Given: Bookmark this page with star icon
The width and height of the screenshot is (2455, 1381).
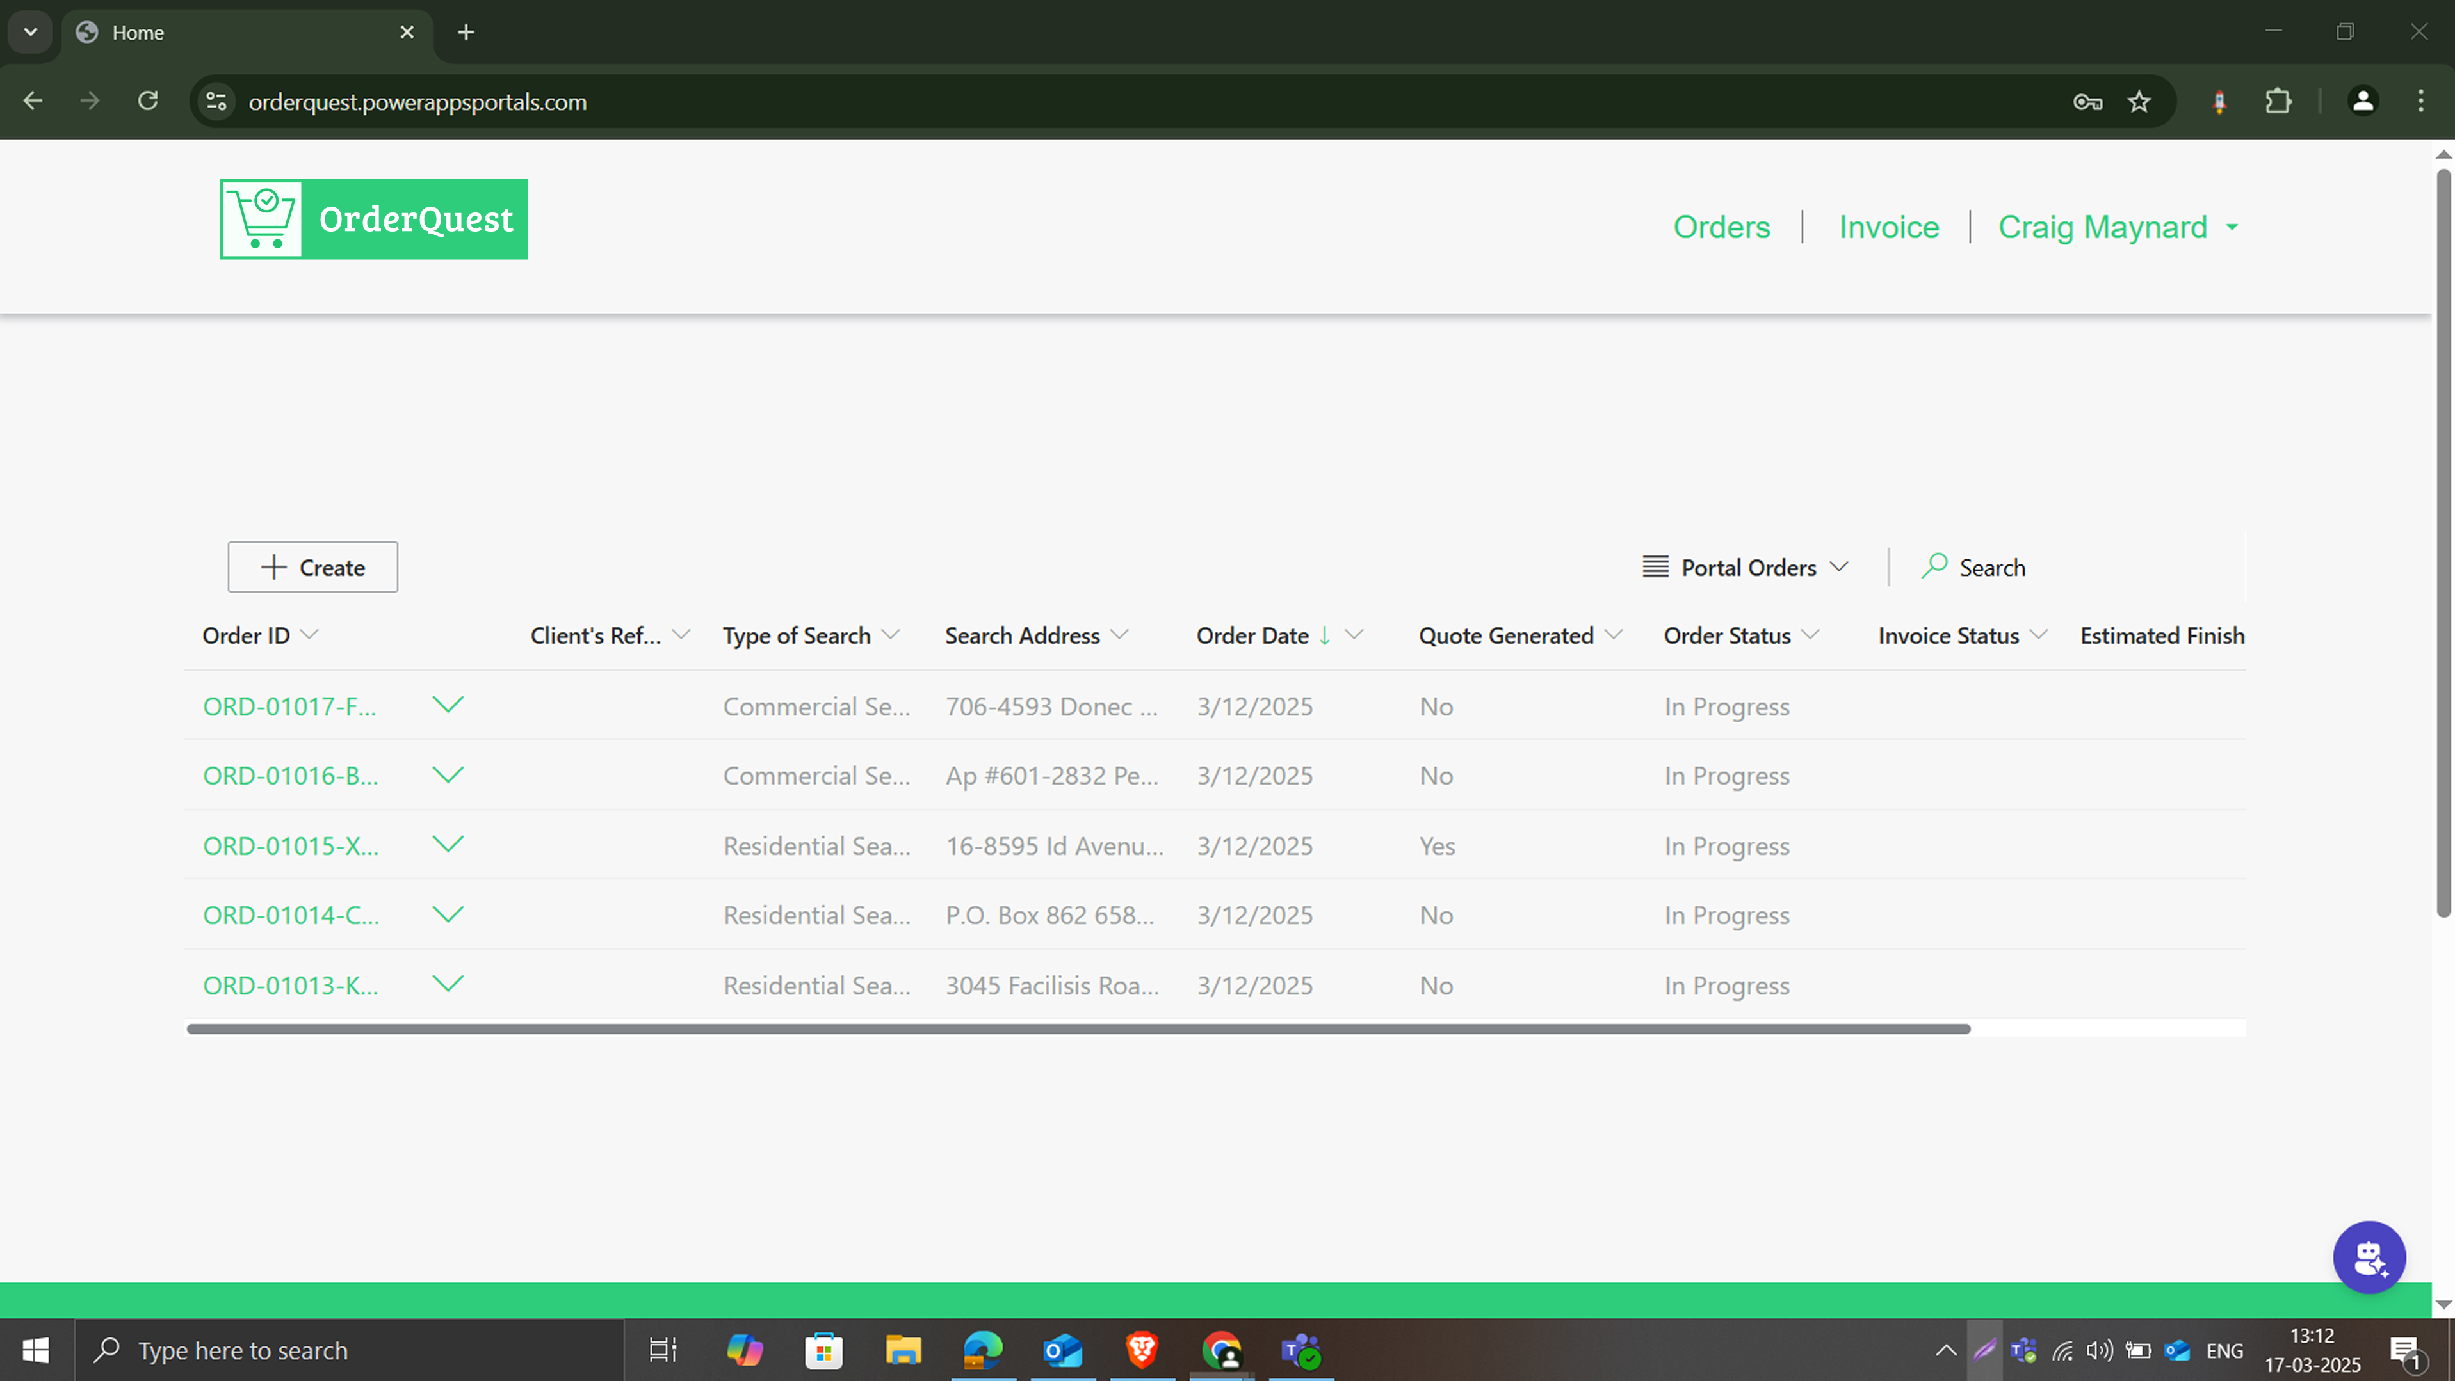Looking at the screenshot, I should [2139, 101].
